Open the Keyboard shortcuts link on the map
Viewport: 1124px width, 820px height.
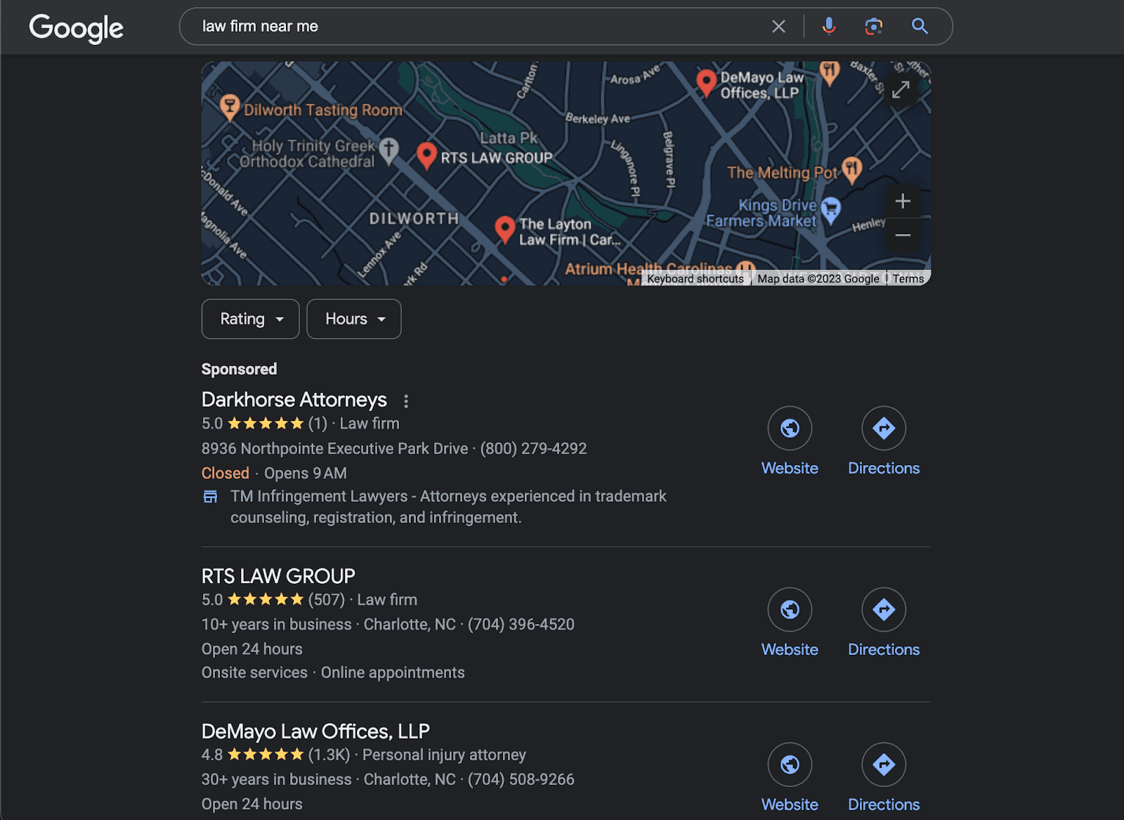695,278
